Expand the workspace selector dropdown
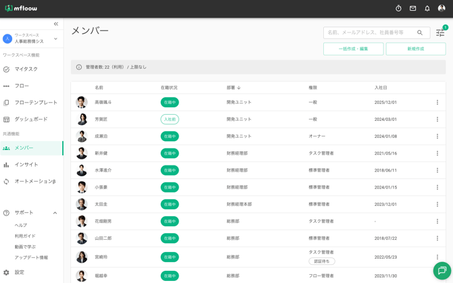Viewport: 453px width, 283px height. pos(55,38)
